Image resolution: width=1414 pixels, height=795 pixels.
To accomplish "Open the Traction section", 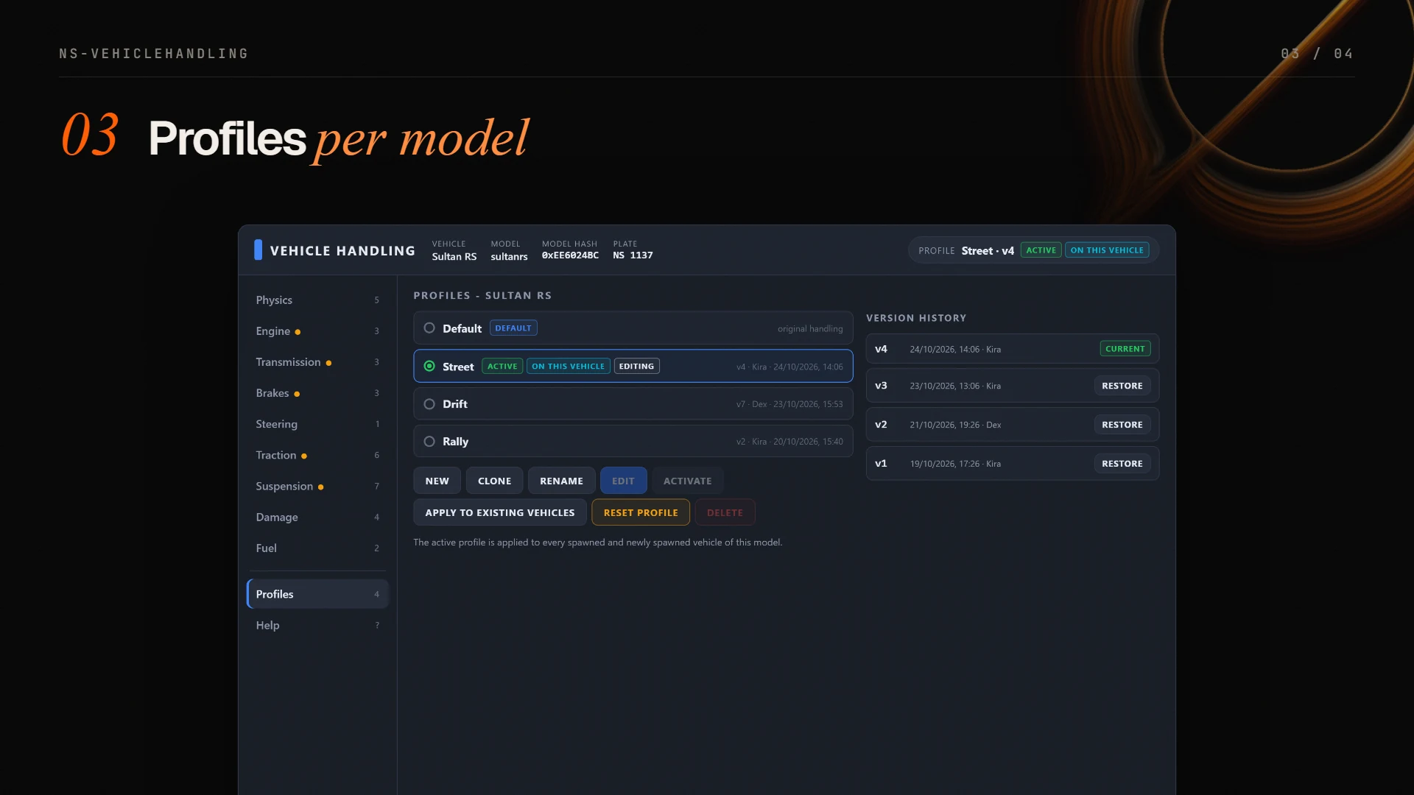I will pyautogui.click(x=317, y=455).
